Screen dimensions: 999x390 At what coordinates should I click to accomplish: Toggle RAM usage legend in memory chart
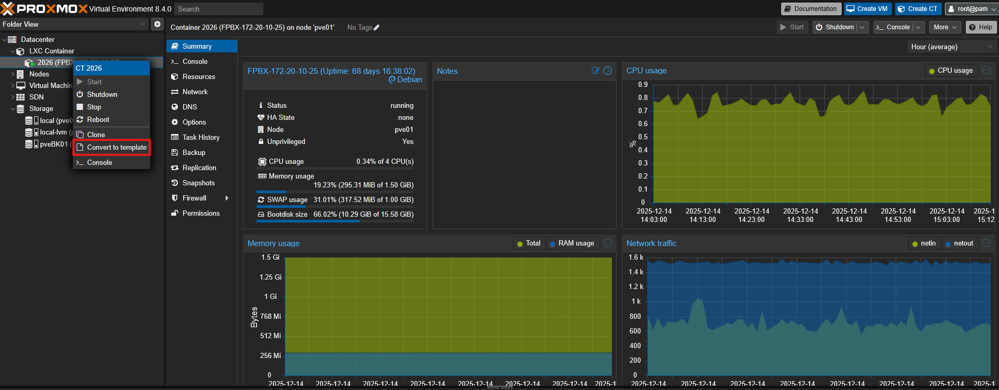click(x=571, y=243)
